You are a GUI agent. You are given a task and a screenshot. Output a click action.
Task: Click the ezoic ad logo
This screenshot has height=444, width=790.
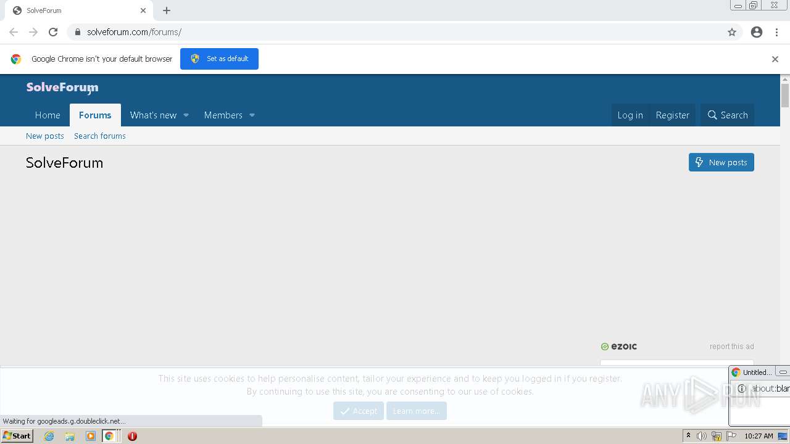[619, 347]
